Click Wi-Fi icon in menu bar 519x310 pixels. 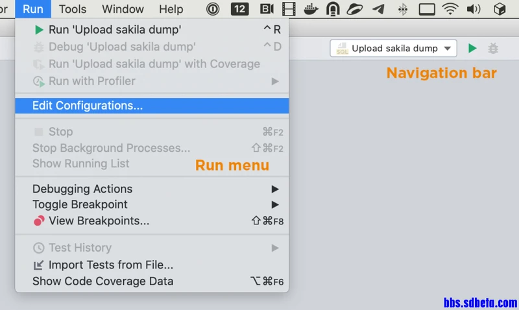pos(450,9)
